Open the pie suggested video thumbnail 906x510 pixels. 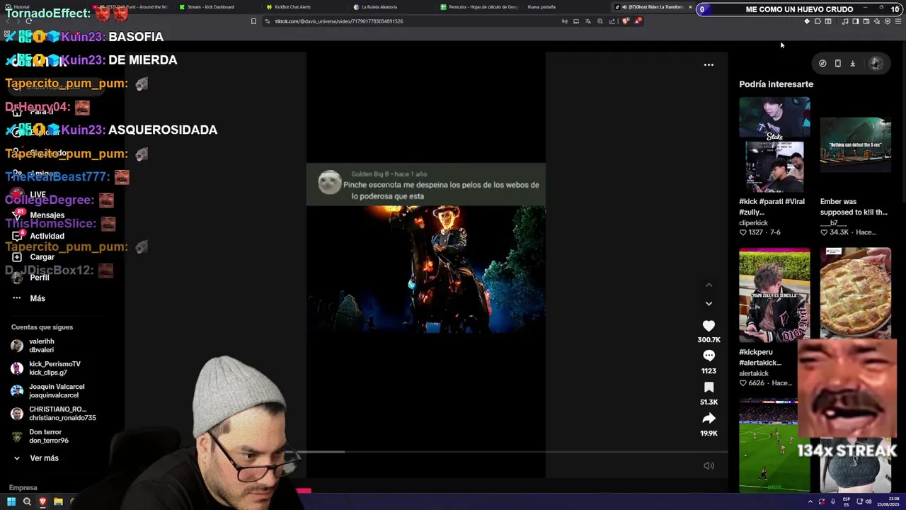[855, 293]
